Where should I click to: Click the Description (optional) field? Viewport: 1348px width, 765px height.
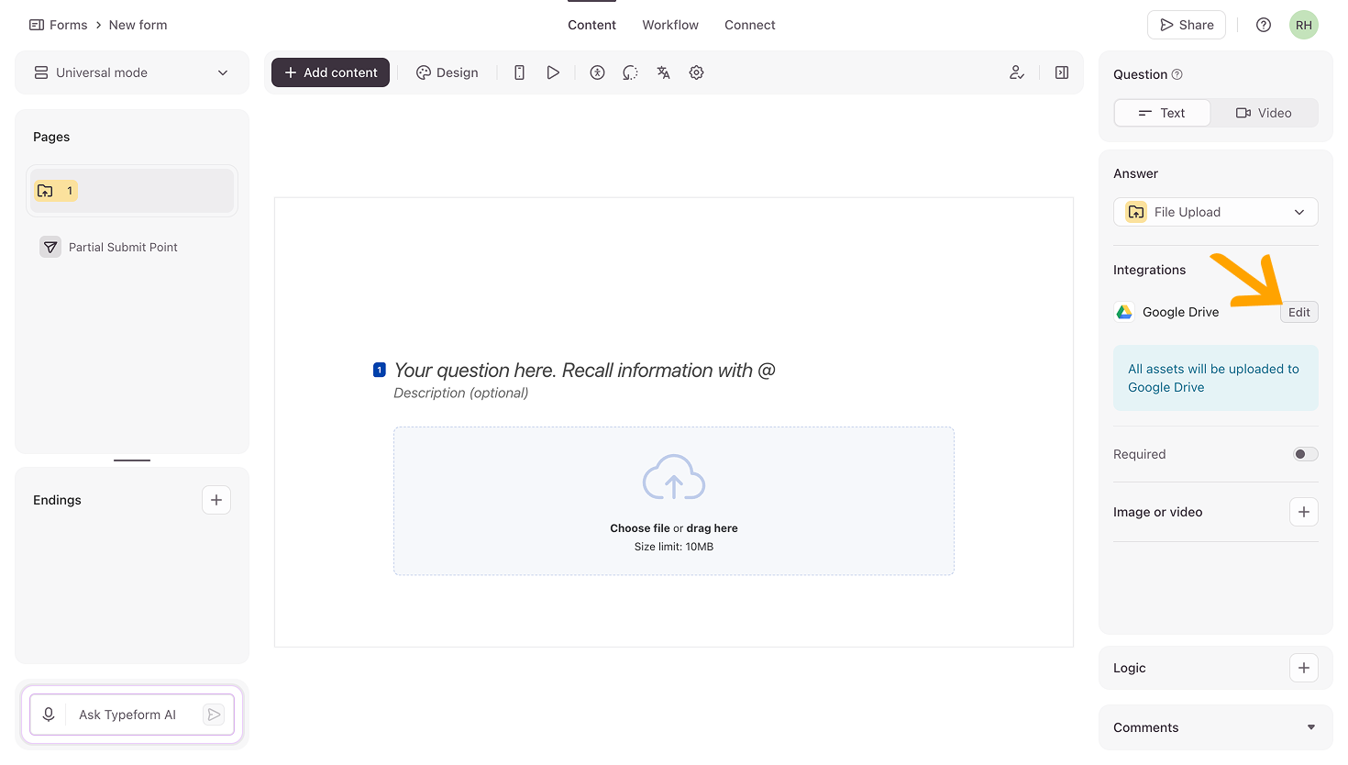pos(461,393)
